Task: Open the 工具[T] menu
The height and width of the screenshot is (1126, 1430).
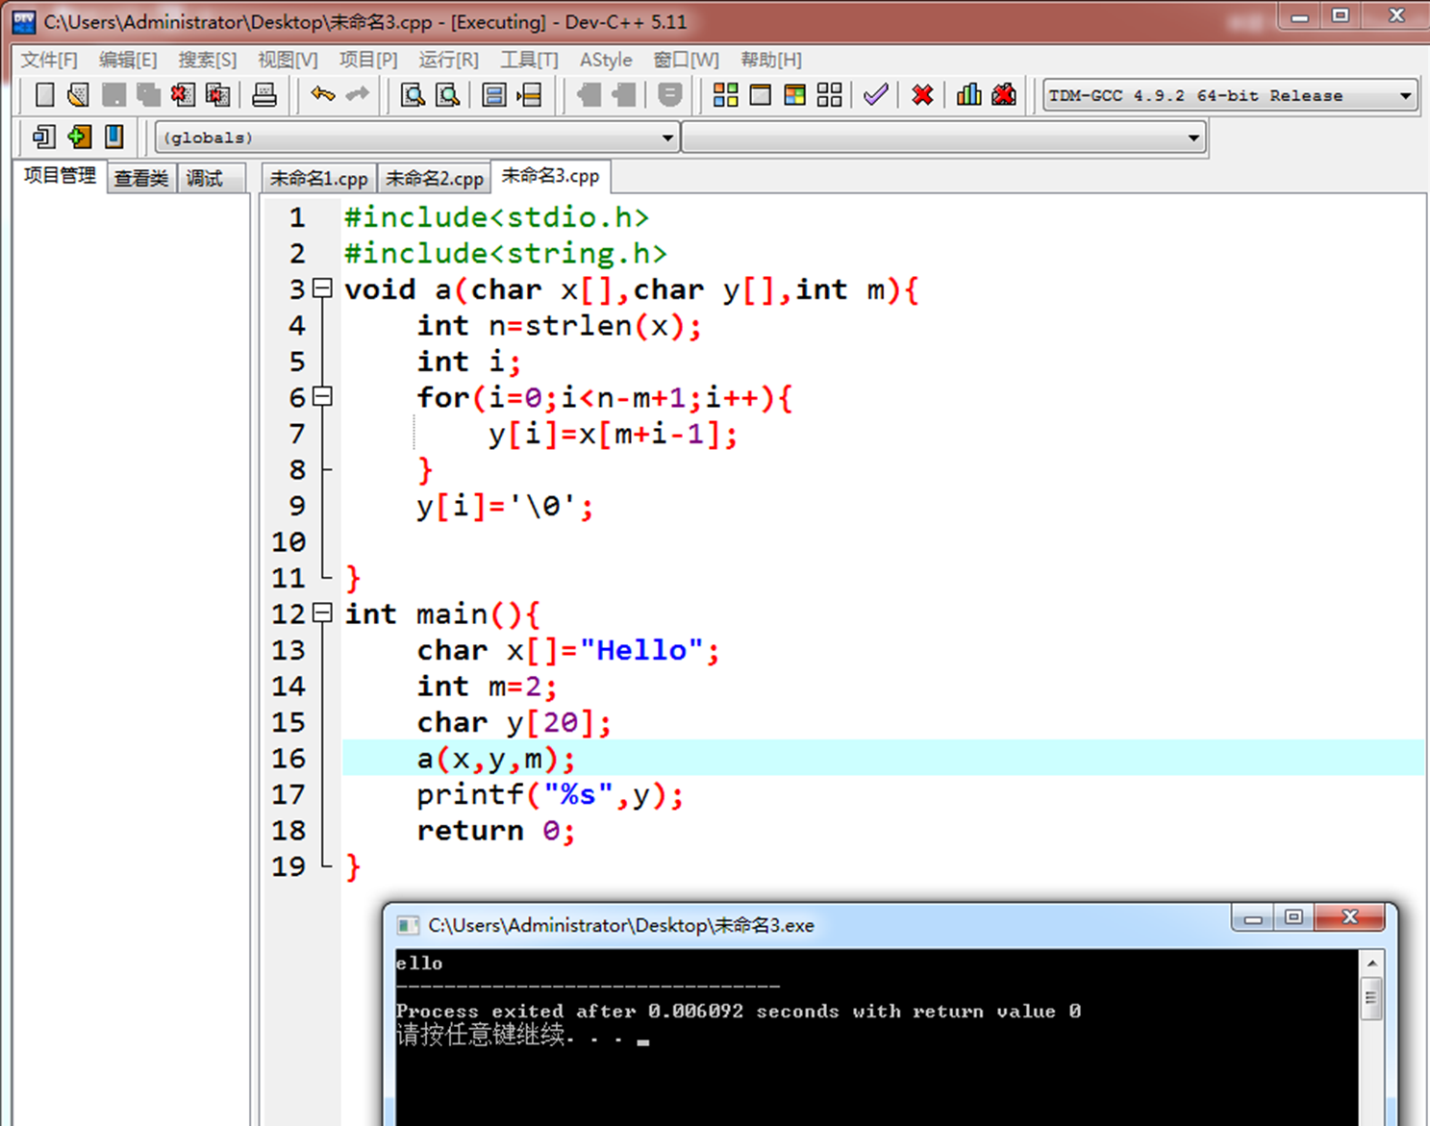Action: click(x=529, y=60)
